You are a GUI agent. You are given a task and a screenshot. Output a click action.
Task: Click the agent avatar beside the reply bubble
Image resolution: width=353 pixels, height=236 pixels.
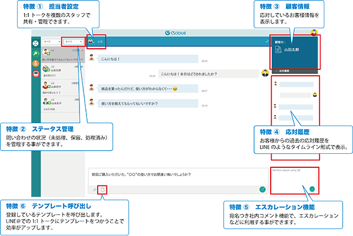click(265, 73)
